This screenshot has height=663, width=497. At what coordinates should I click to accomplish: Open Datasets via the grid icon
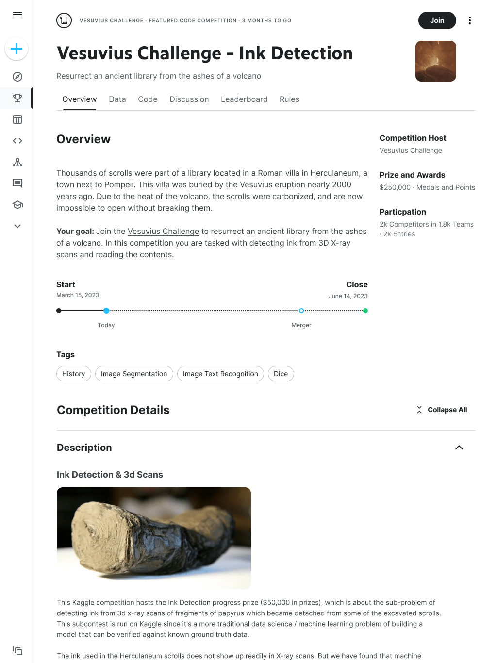pyautogui.click(x=17, y=119)
